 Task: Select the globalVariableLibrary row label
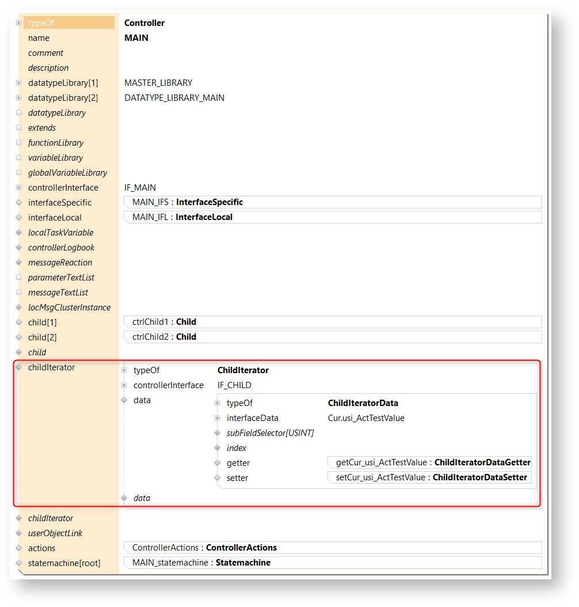pyautogui.click(x=67, y=173)
